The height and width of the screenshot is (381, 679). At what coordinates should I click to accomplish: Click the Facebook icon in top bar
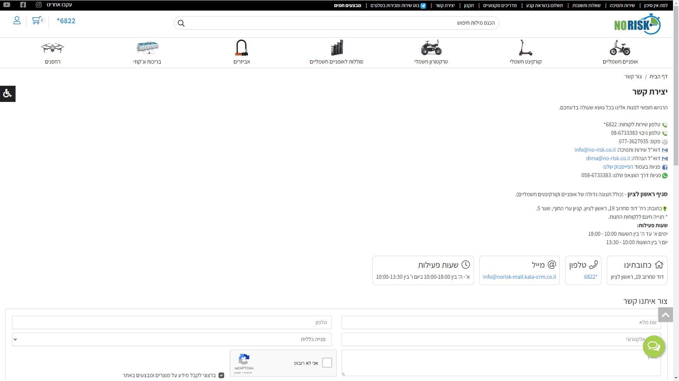tap(23, 5)
